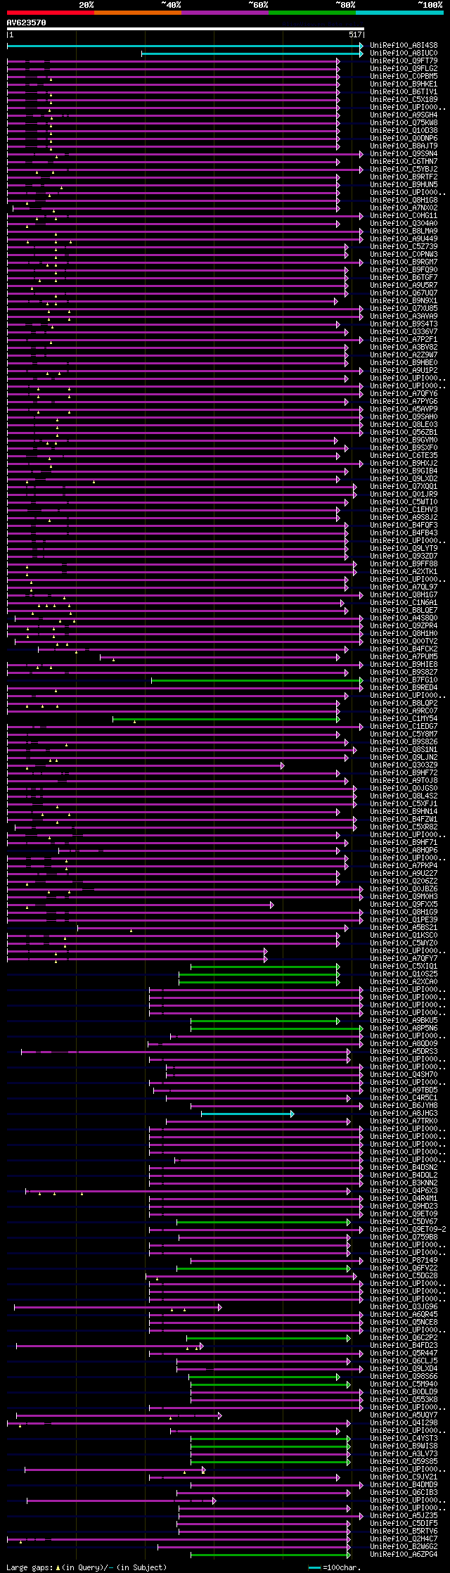Click label UniRef100_C4YST3

[x=404, y=1439]
